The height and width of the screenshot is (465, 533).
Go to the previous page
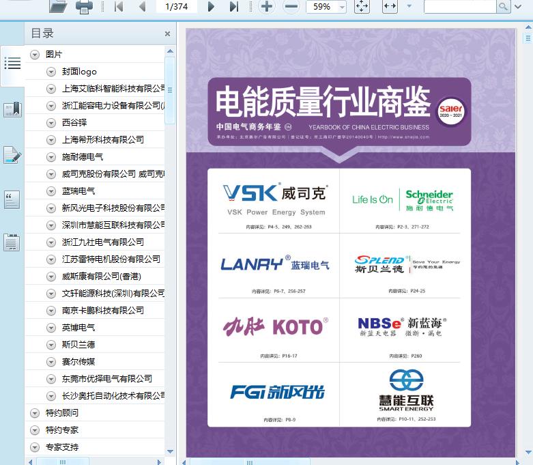pyautogui.click(x=143, y=6)
